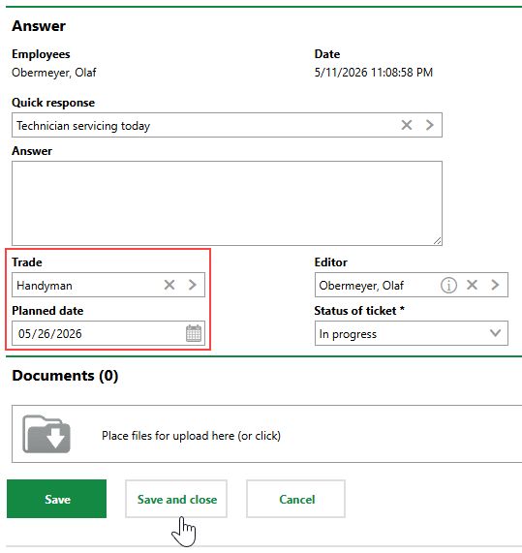Clear the Editor field with X
Viewport: 522px width, 553px height.
472,285
